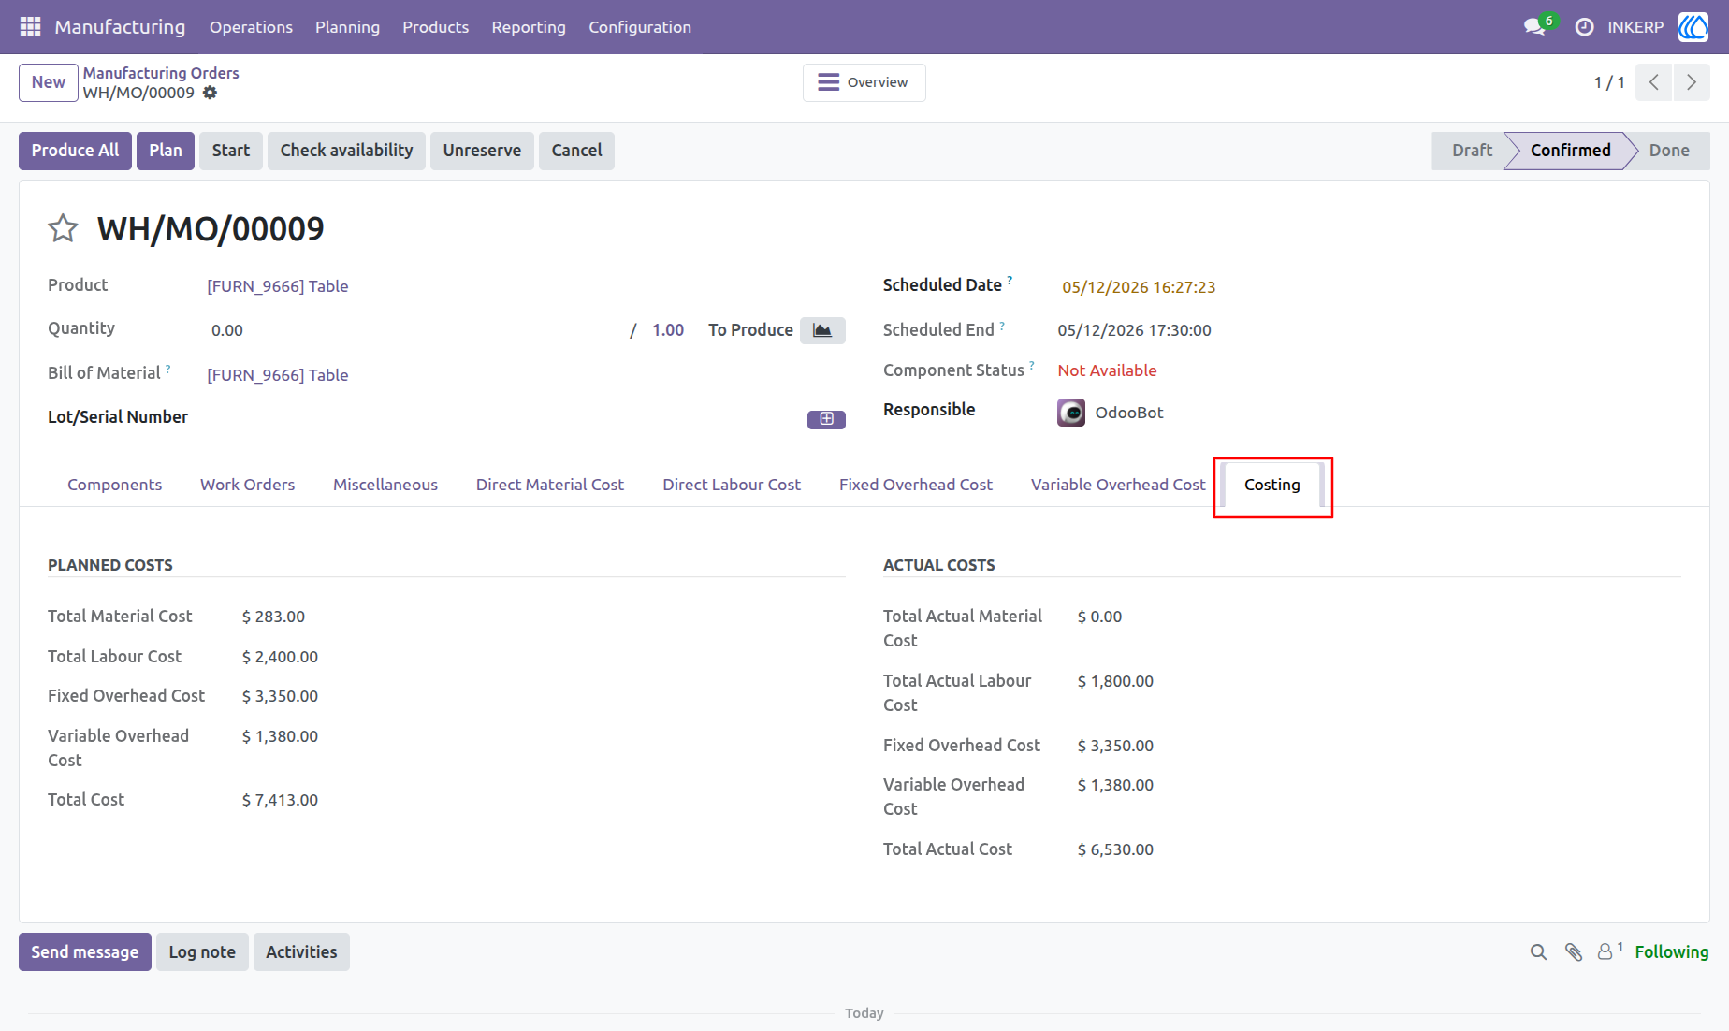Go to previous record arrow
This screenshot has height=1031, width=1729.
(x=1654, y=82)
